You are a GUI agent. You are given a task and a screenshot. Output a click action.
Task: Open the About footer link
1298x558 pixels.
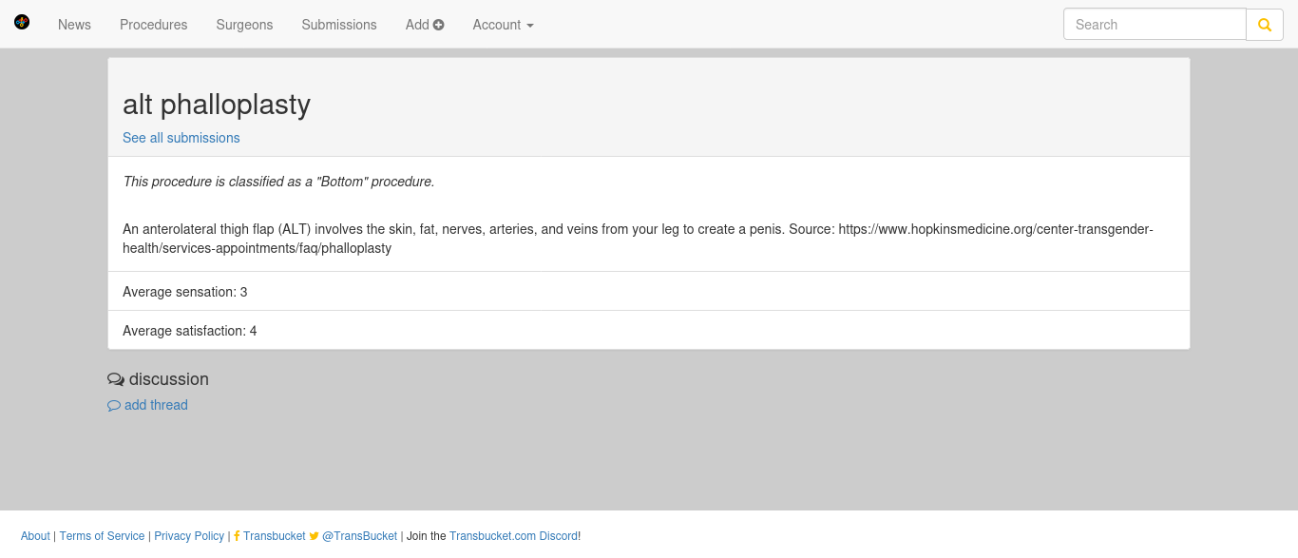click(35, 536)
